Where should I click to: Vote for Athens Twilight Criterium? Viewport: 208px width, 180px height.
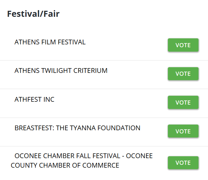pyautogui.click(x=183, y=74)
